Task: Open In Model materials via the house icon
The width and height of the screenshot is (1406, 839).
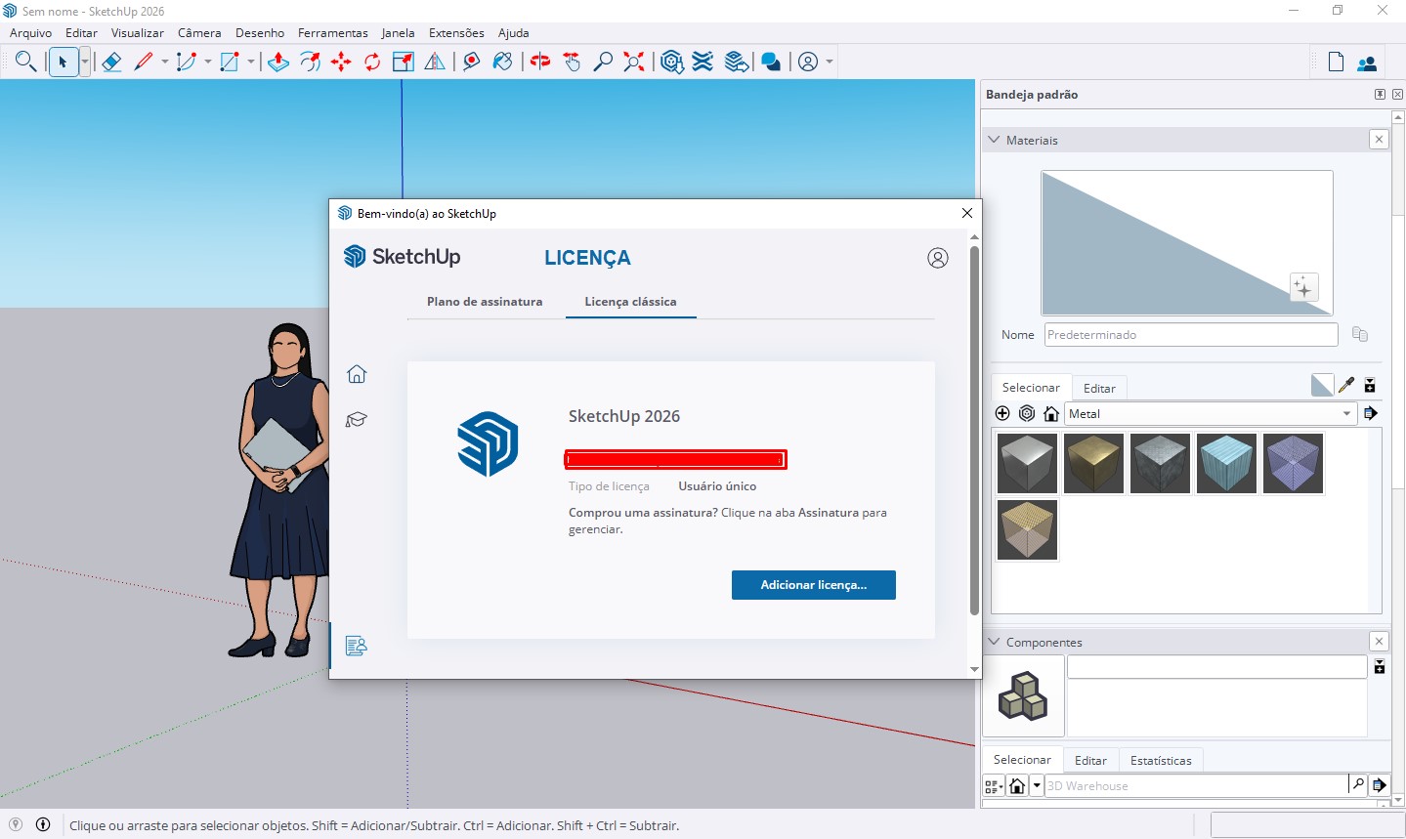Action: (1050, 413)
